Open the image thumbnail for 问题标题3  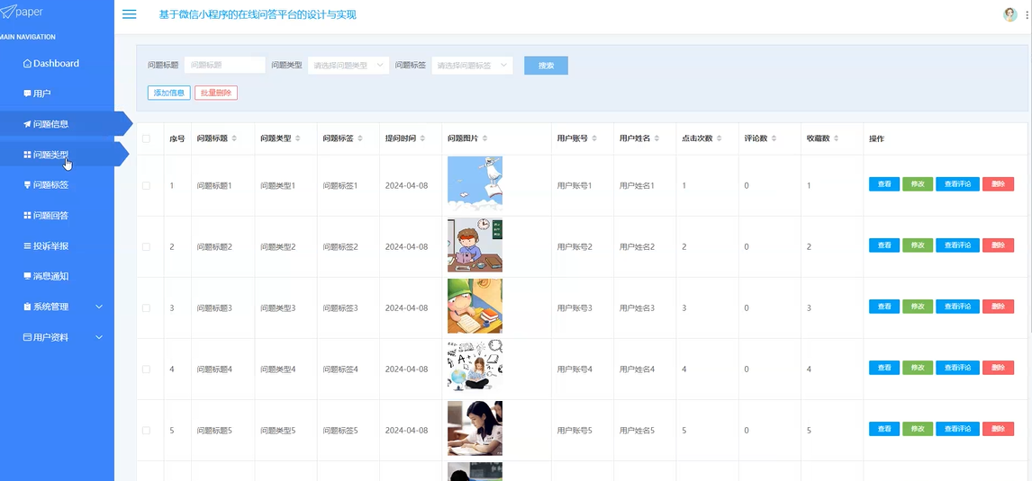click(x=475, y=307)
